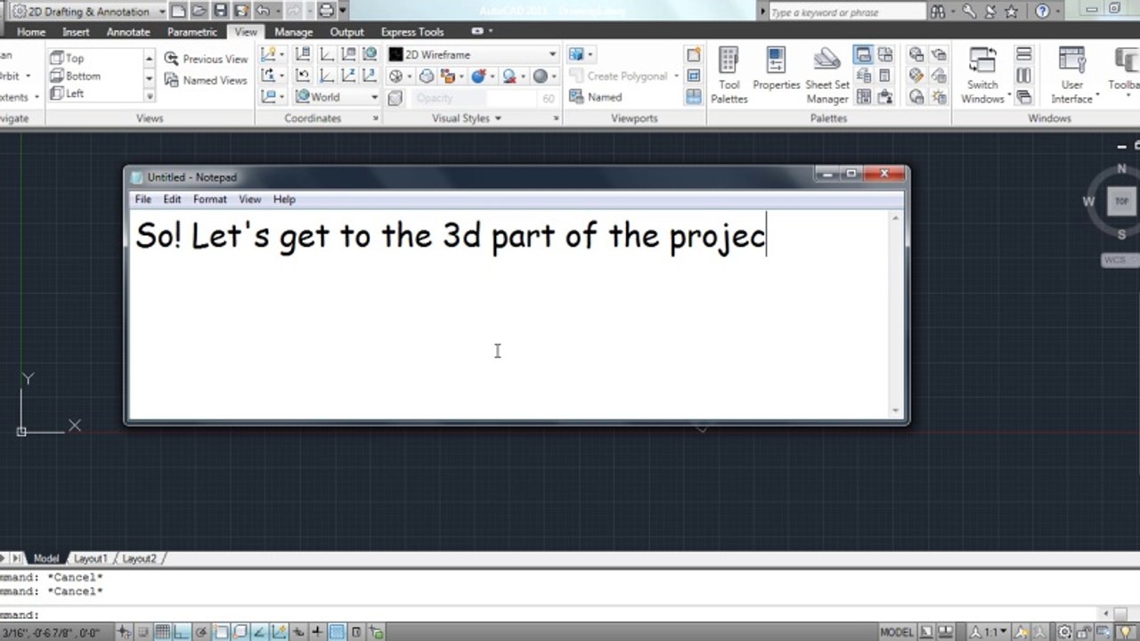Select the Bottom view preset
This screenshot has width=1140, height=641.
76,76
